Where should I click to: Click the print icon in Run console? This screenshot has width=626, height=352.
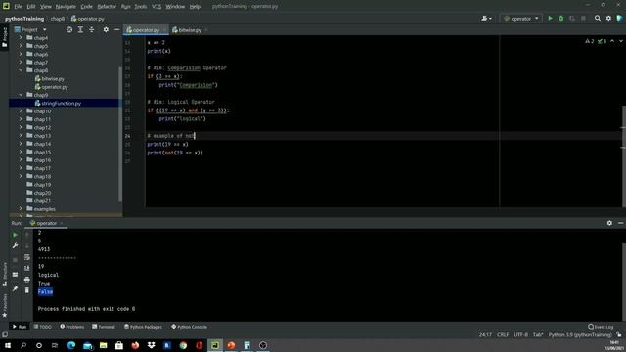point(26,280)
